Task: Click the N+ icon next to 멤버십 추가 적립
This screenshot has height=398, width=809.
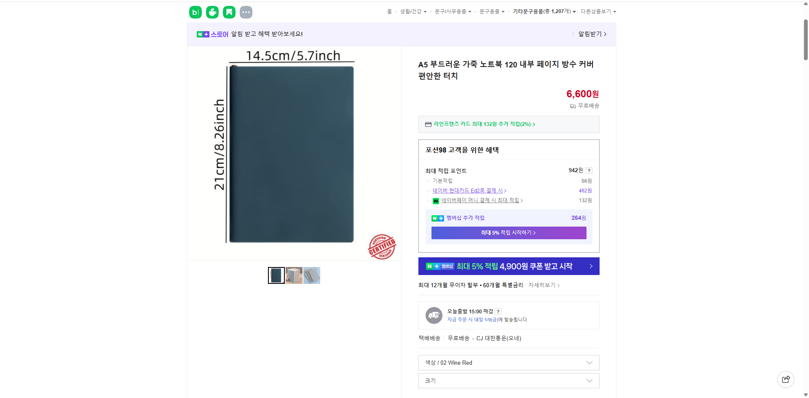Action: pyautogui.click(x=437, y=218)
